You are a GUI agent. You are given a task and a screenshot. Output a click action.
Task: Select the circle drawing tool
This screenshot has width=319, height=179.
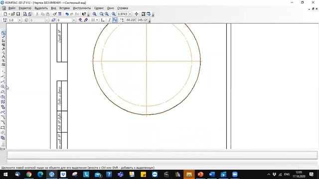click(3, 87)
